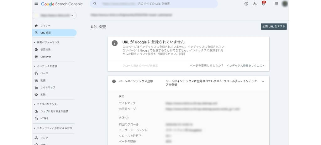Click the home icon beside サマリー
This screenshot has height=145, width=321.
pos(36,26)
